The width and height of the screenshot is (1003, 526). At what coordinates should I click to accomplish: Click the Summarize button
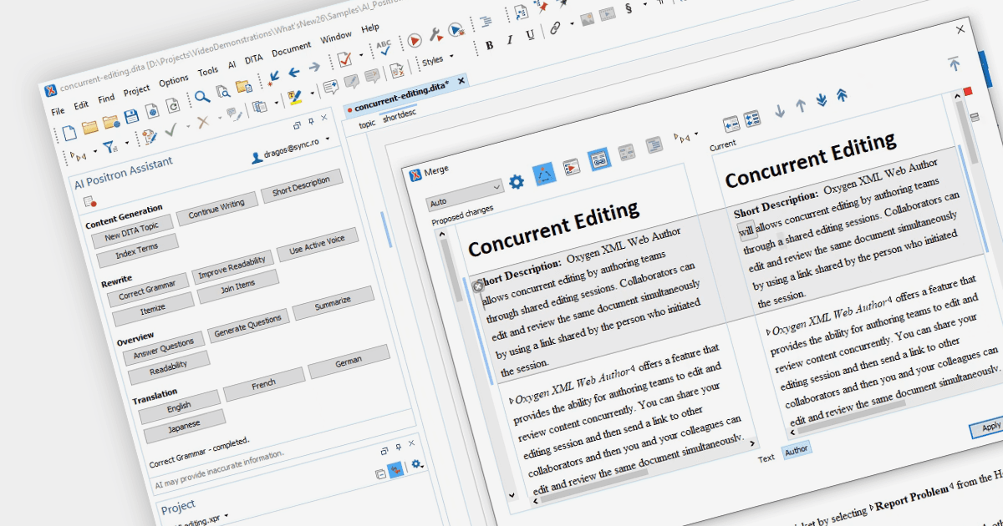pos(333,301)
